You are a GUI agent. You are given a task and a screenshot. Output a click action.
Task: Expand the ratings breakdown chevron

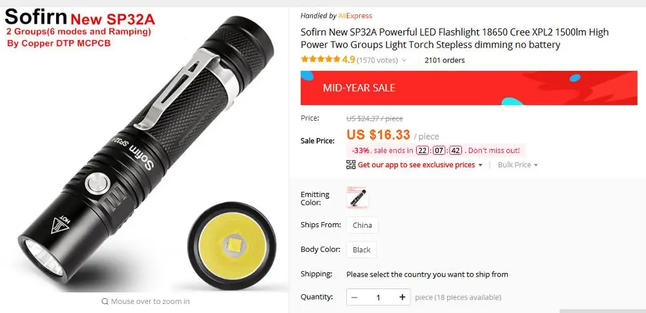tap(404, 60)
